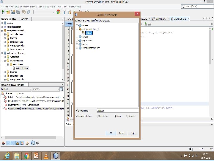Toggle Sort by Name in Navigator
214x161 pixels.
pyautogui.click(x=32, y=143)
